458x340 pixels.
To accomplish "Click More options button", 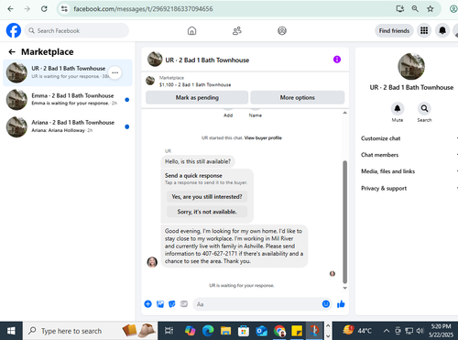I will [298, 98].
